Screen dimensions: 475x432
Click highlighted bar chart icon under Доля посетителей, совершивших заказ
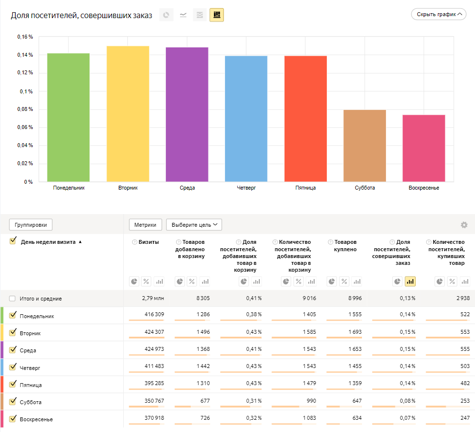(x=410, y=281)
